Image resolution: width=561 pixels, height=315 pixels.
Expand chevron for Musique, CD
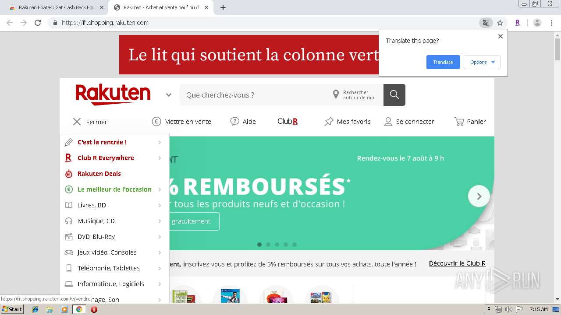tap(160, 221)
